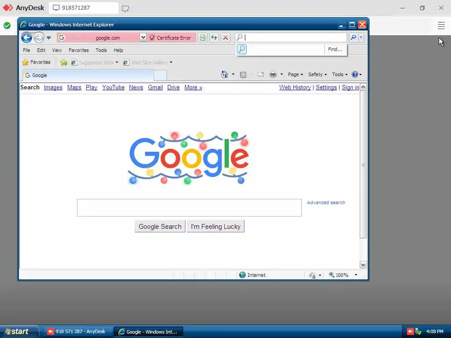Click the RSS feeds icon
The height and width of the screenshot is (338, 451).
click(243, 74)
